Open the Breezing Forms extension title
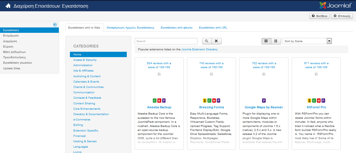Image resolution: width=356 pixels, height=153 pixels. tap(212, 107)
